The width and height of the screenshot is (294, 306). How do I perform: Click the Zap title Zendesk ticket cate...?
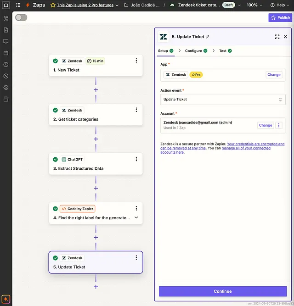click(199, 5)
